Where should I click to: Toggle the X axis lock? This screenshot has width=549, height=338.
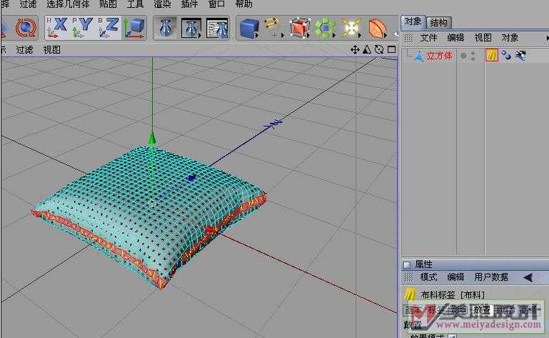click(x=58, y=27)
